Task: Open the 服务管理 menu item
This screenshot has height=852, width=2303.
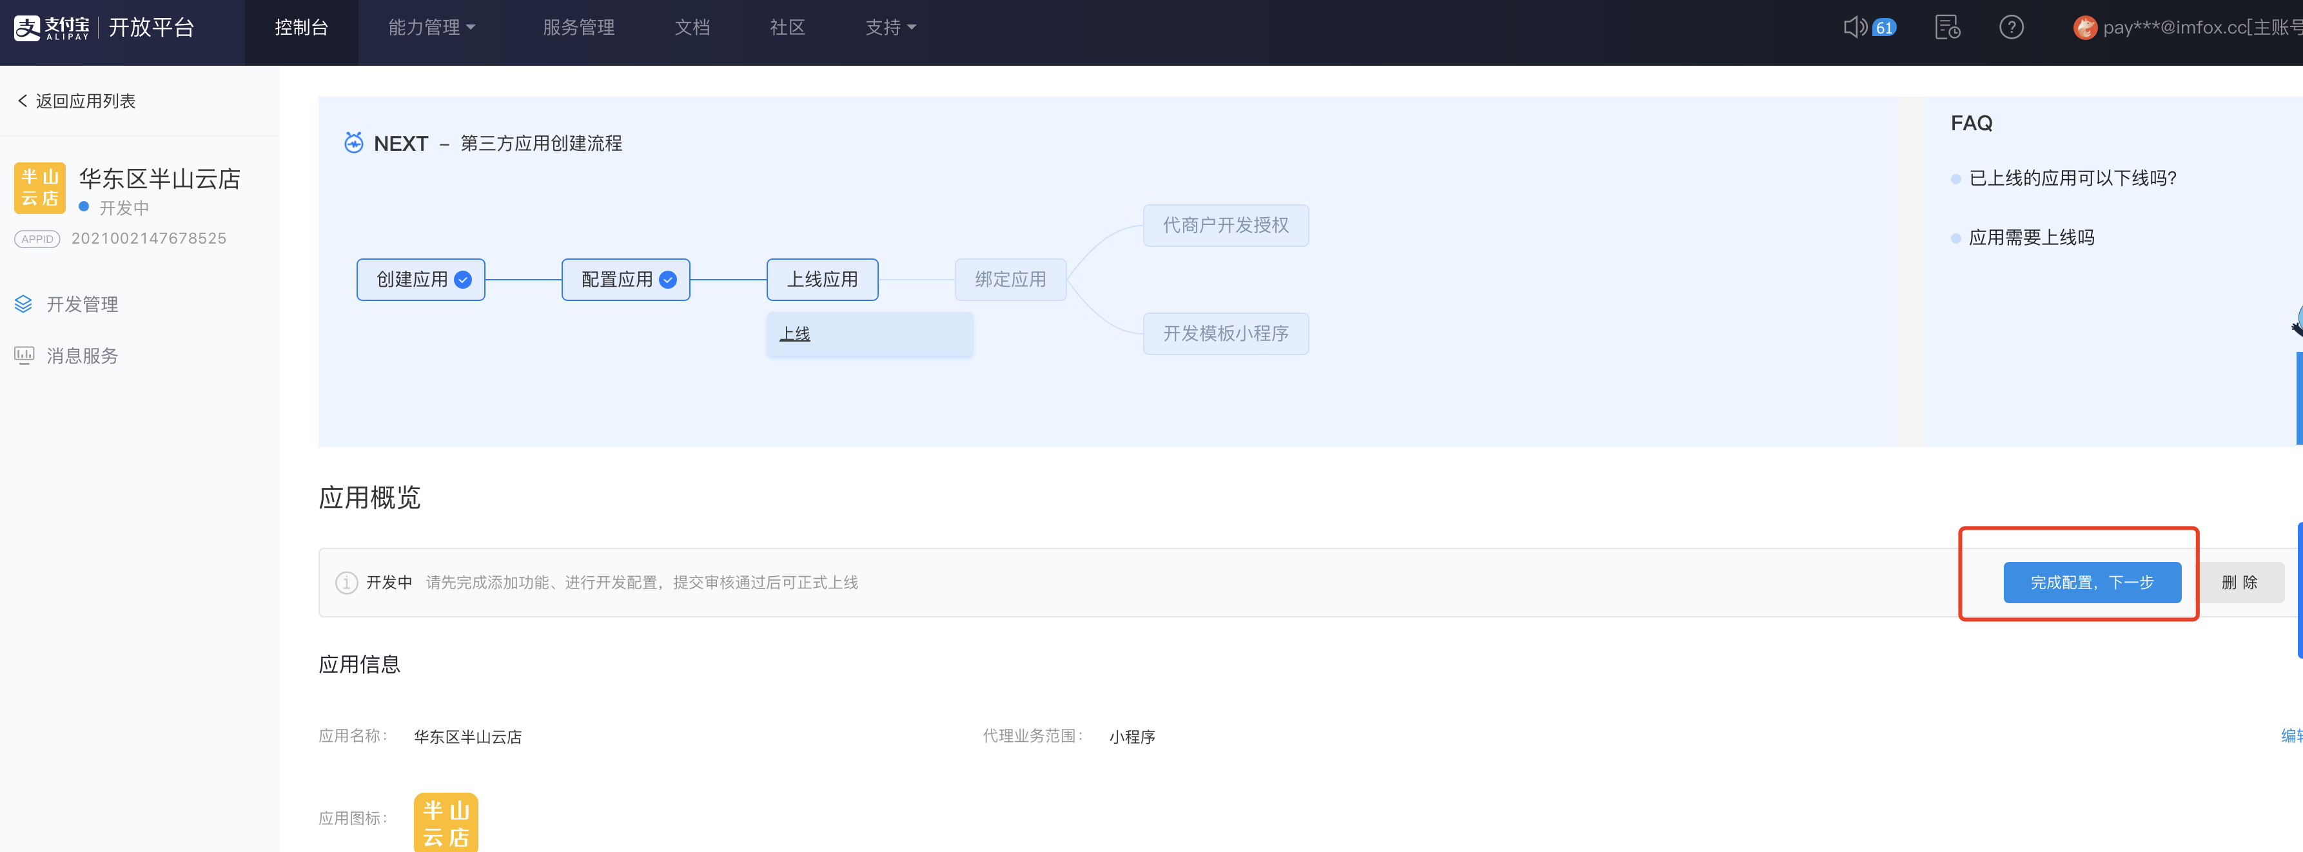Action: (x=578, y=28)
